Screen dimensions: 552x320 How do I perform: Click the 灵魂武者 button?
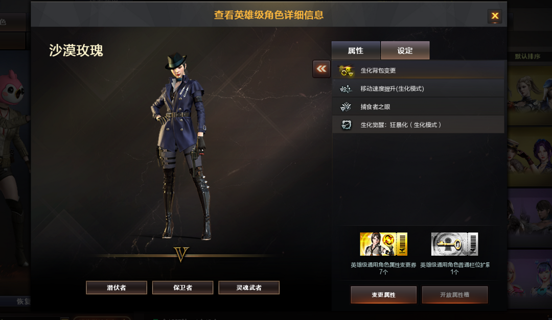tap(249, 288)
